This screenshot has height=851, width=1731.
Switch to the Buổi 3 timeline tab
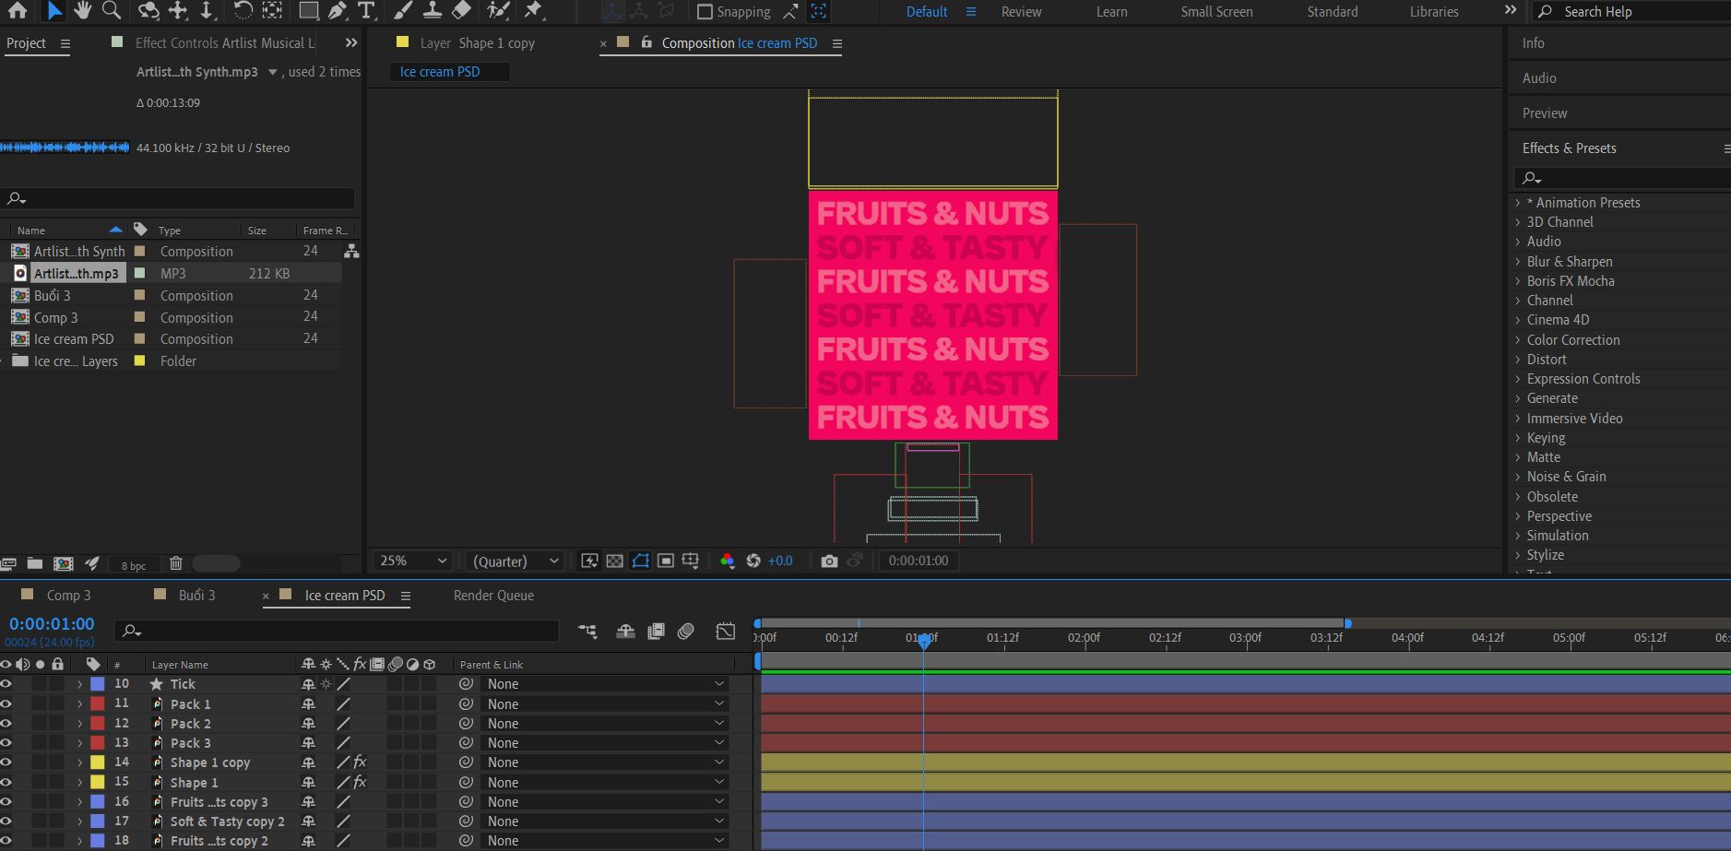tap(196, 596)
